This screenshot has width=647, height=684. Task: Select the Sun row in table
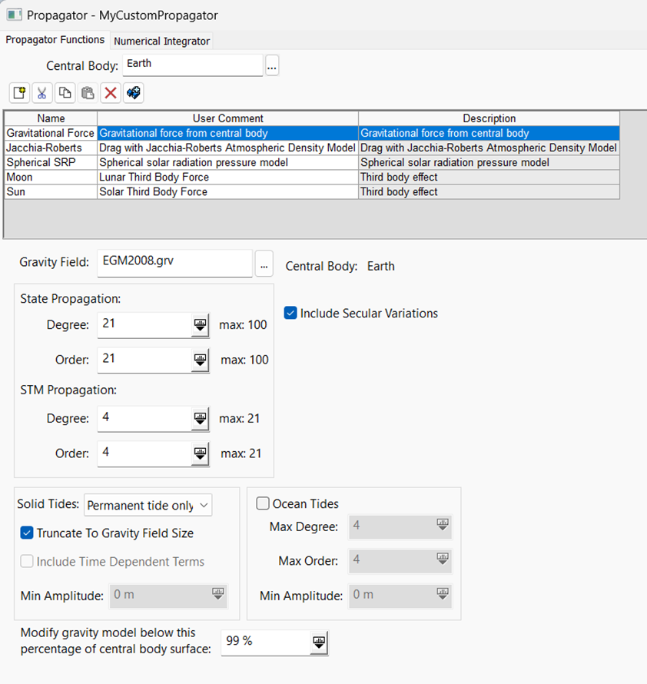(51, 192)
